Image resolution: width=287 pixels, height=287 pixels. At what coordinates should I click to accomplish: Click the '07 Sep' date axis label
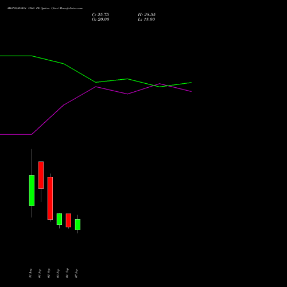click(x=76, y=273)
